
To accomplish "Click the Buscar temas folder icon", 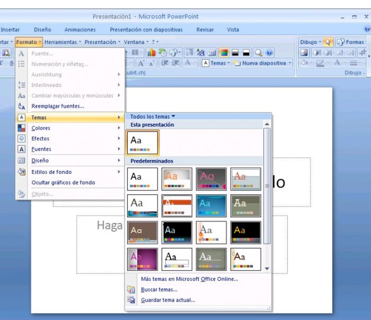I will [131, 289].
